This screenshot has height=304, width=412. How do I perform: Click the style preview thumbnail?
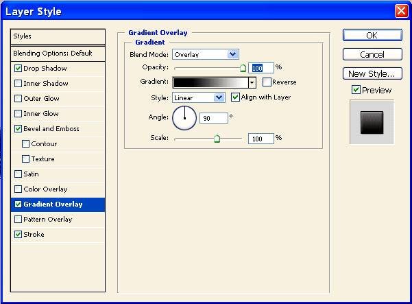click(372, 122)
